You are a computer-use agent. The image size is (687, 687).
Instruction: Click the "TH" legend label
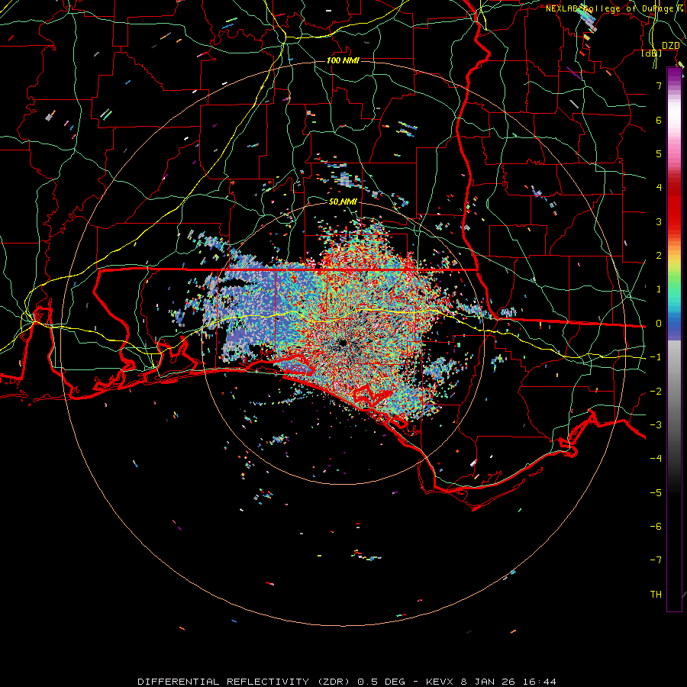pos(656,595)
